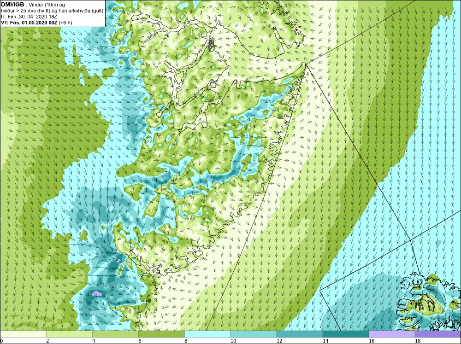Click the 2–4 m/s light green swatch
The width and height of the screenshot is (461, 344).
point(69,334)
